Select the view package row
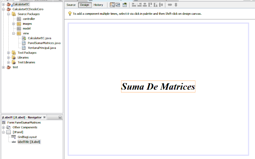 (x=25, y=33)
